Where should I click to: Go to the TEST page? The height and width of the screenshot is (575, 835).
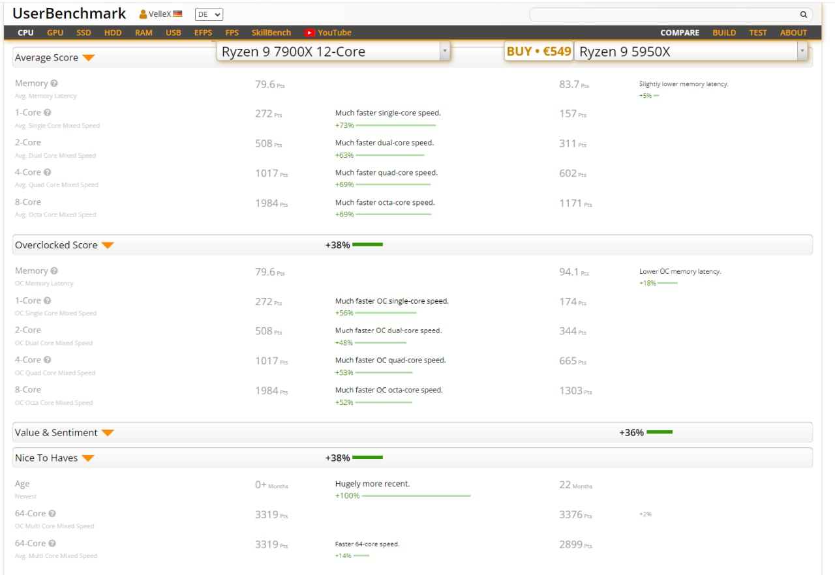(x=758, y=33)
